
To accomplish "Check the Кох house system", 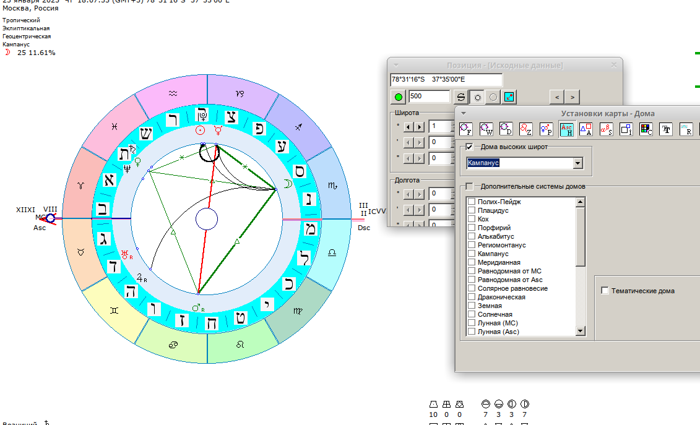I will coord(472,219).
